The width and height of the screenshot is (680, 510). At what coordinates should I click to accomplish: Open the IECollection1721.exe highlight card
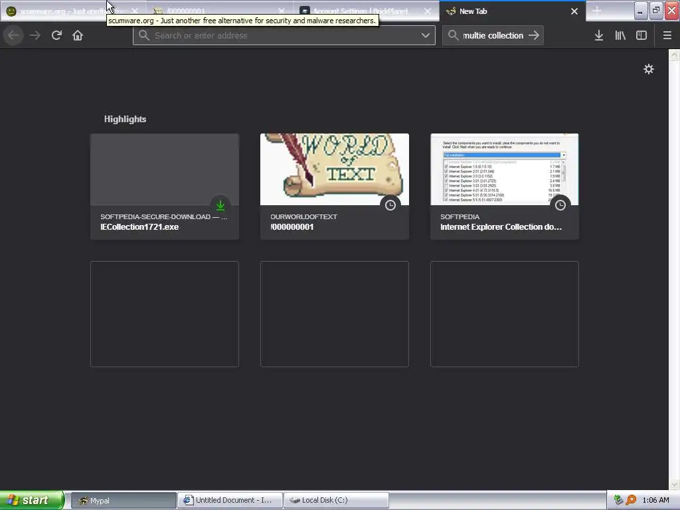point(165,187)
